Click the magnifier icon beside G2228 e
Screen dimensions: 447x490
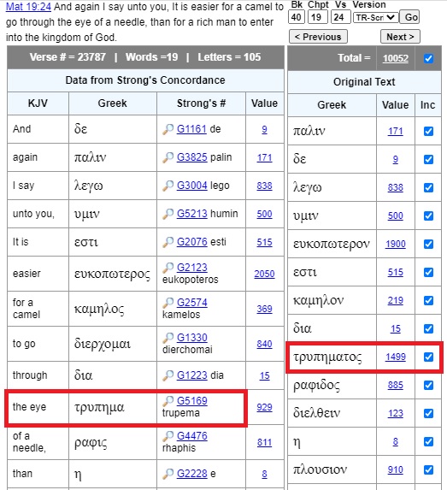[168, 474]
